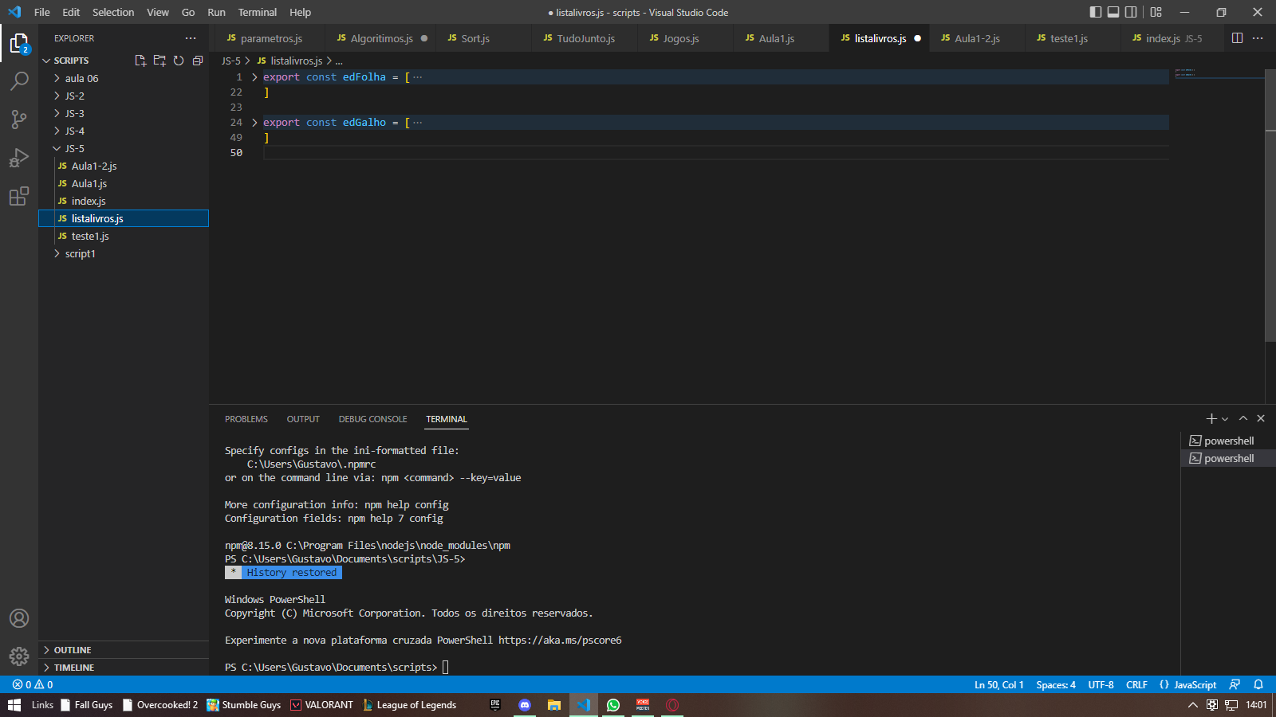Screen dimensions: 1276x717
Task: Open Customize Layout options
Action: 1156,12
